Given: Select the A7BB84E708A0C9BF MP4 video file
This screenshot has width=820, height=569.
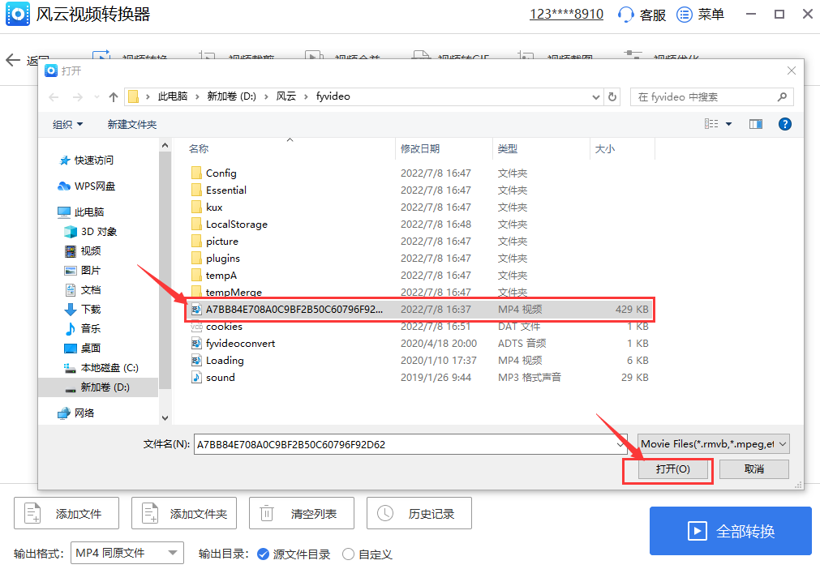Looking at the screenshot, I should point(419,310).
